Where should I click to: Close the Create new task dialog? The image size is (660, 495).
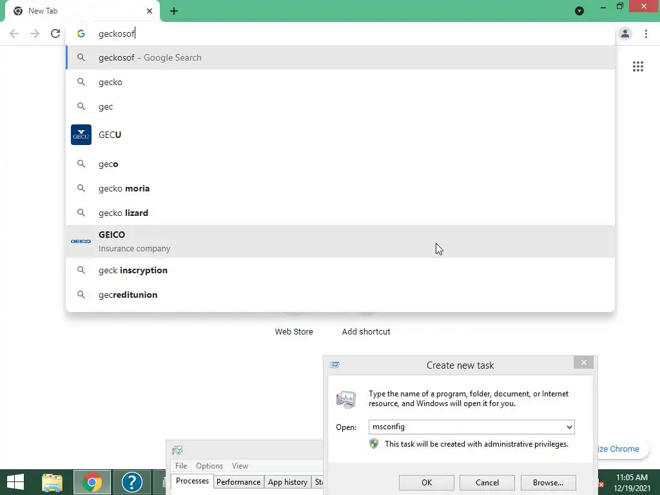coord(583,362)
